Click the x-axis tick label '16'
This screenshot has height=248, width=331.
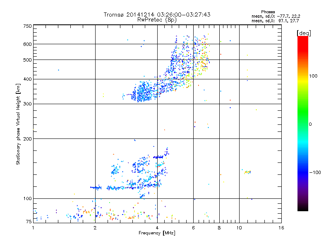281,228
